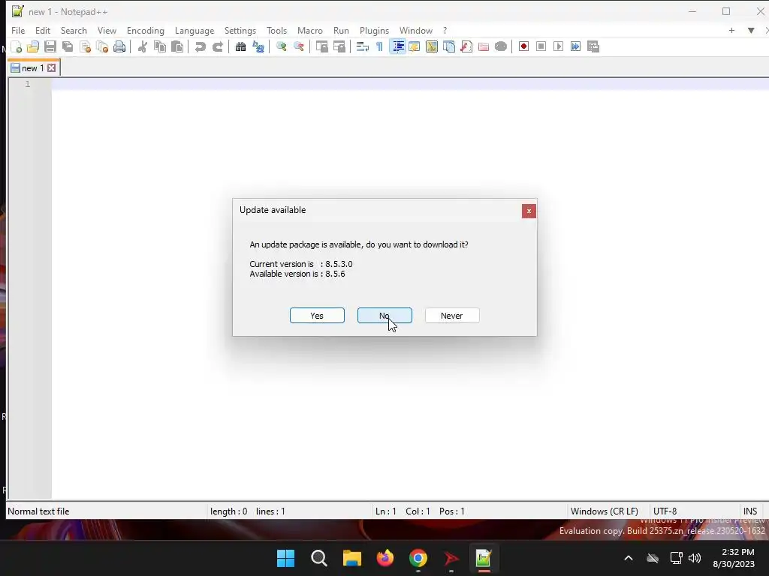Click the UTF-8 encoding status entry
Image resolution: width=769 pixels, height=576 pixels.
click(x=665, y=511)
